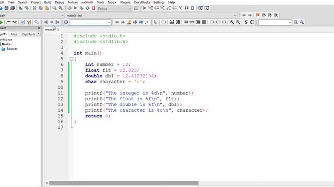
Task: Open the wxSmith menu
Action: 87,2
